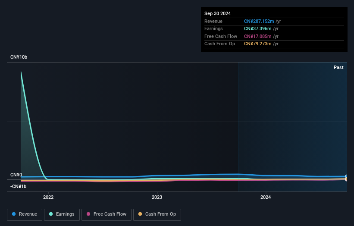This screenshot has height=226, width=354.
Task: Click the Sep 30 2024 tooltip date
Action: [x=218, y=13]
